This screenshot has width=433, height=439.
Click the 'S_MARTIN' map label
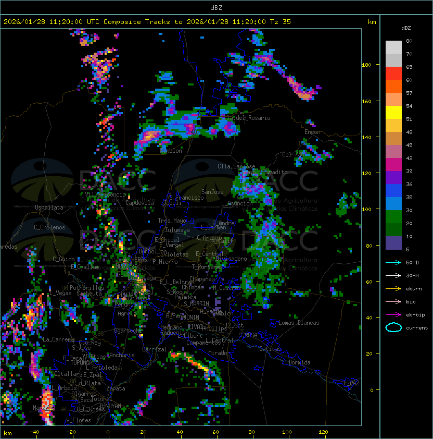tap(197, 304)
